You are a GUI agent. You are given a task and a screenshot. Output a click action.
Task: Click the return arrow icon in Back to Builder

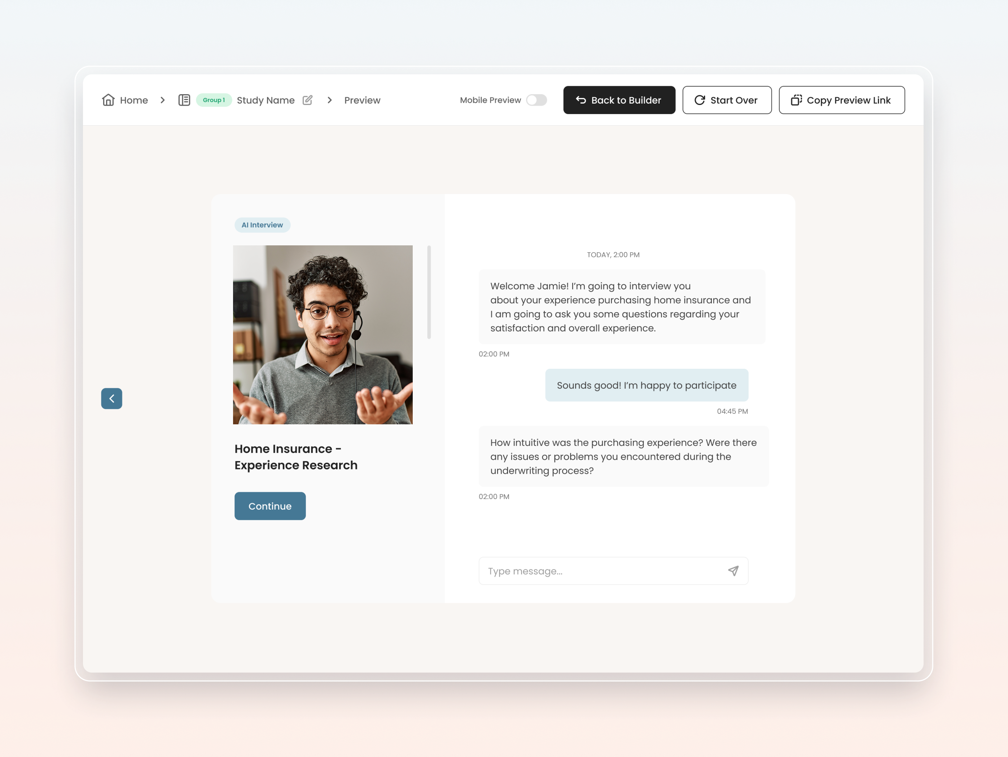(580, 100)
